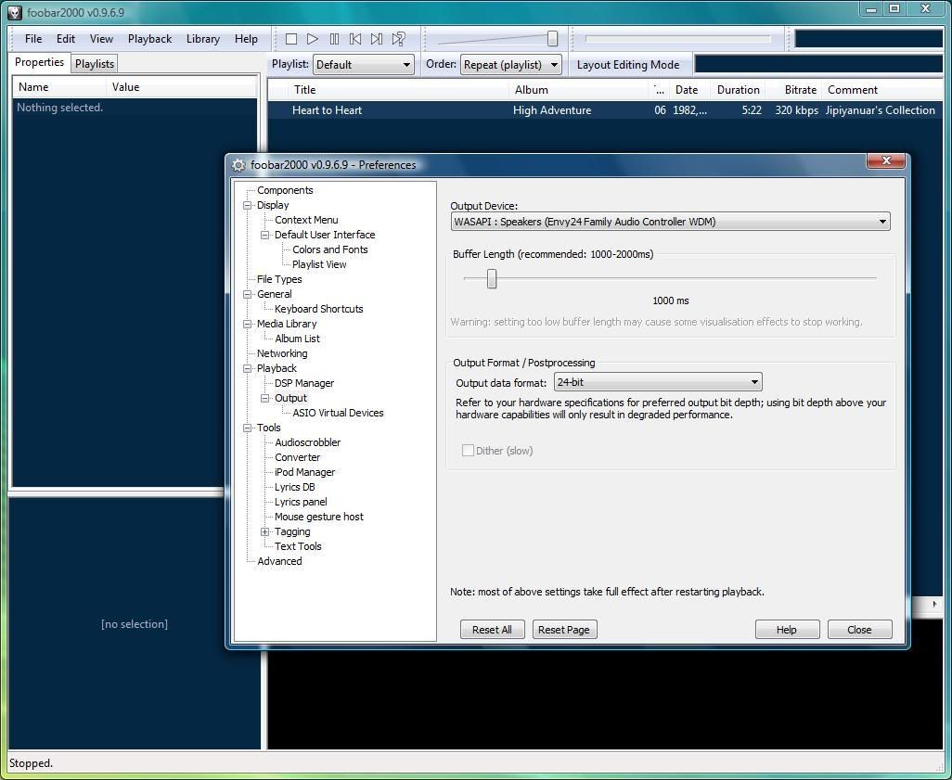Open the Edit menu

[66, 39]
